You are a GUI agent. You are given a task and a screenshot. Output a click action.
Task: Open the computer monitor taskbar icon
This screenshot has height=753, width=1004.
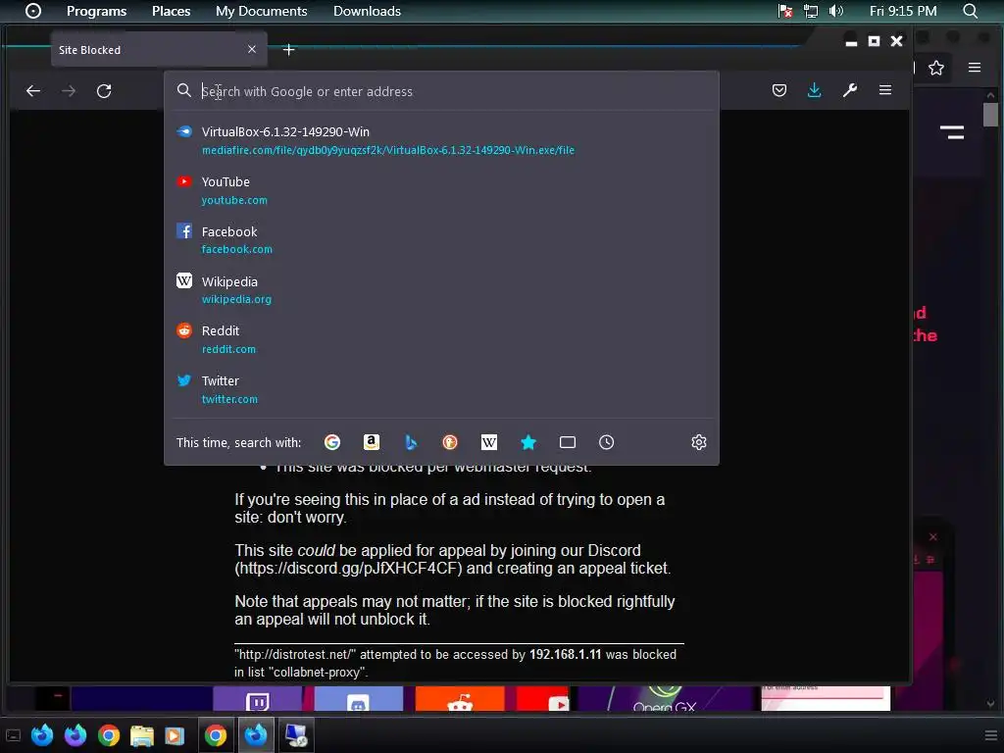click(x=296, y=735)
